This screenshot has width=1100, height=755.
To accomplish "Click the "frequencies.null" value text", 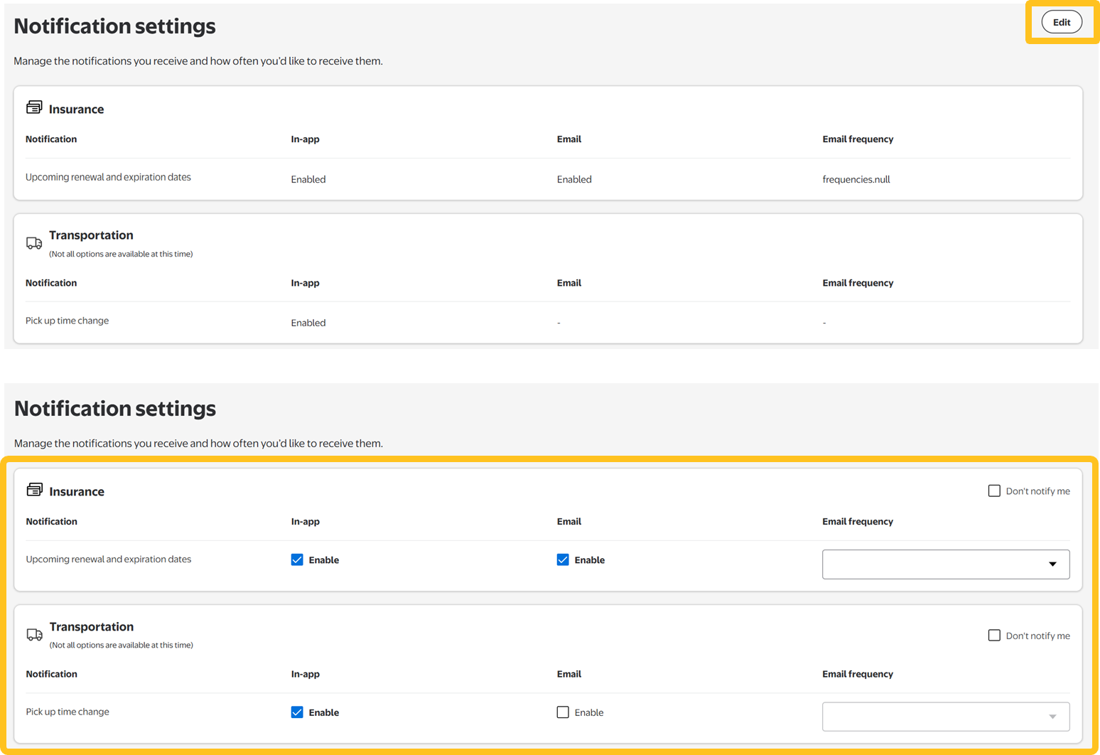I will point(856,179).
